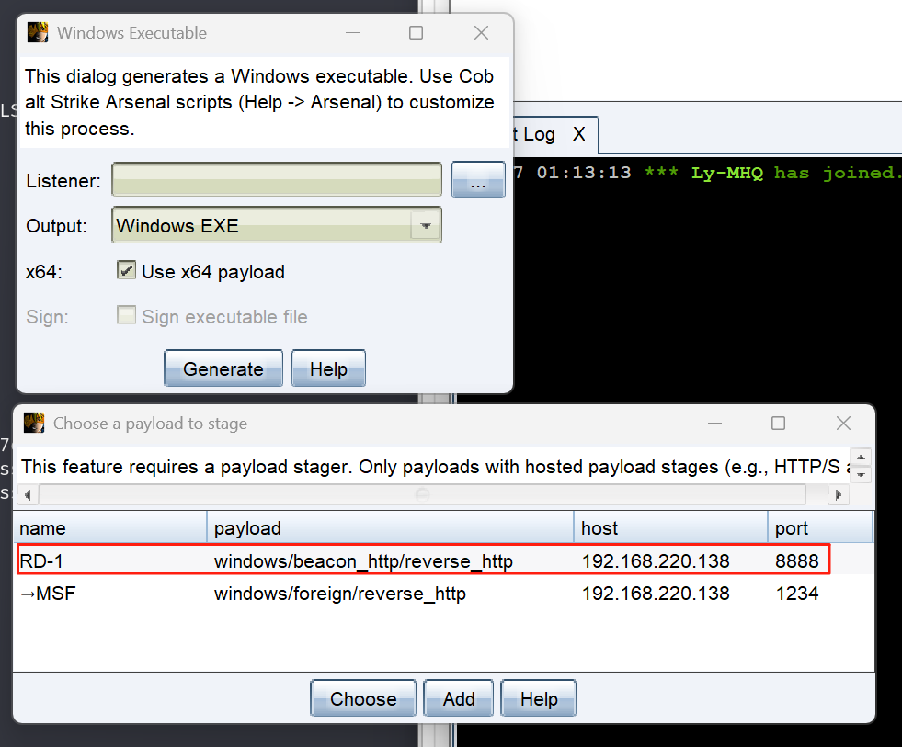The image size is (902, 747).
Task: Click description vertical scroll down arrow
Action: (x=861, y=475)
